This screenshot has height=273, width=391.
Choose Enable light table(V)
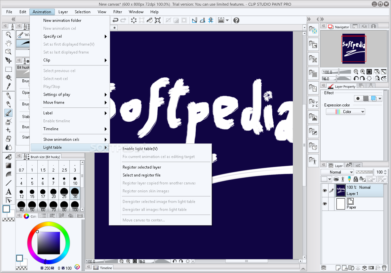click(x=160, y=149)
